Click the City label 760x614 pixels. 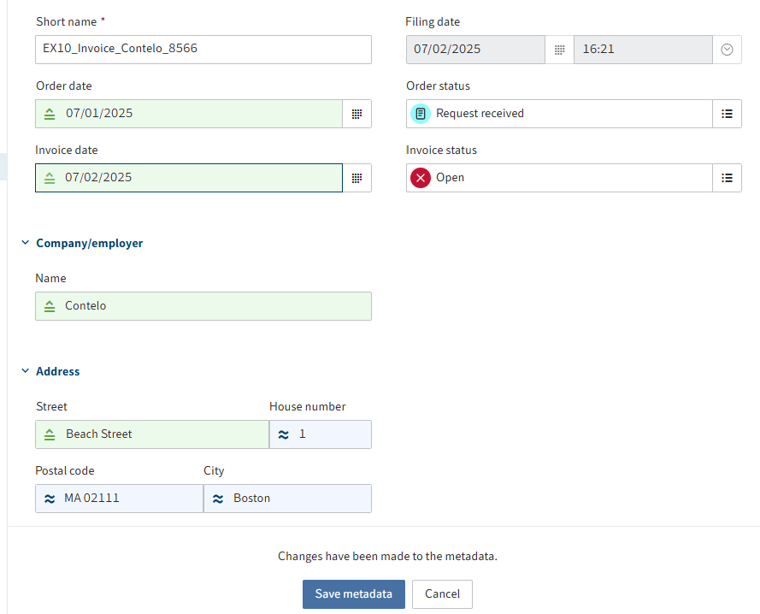pos(214,471)
